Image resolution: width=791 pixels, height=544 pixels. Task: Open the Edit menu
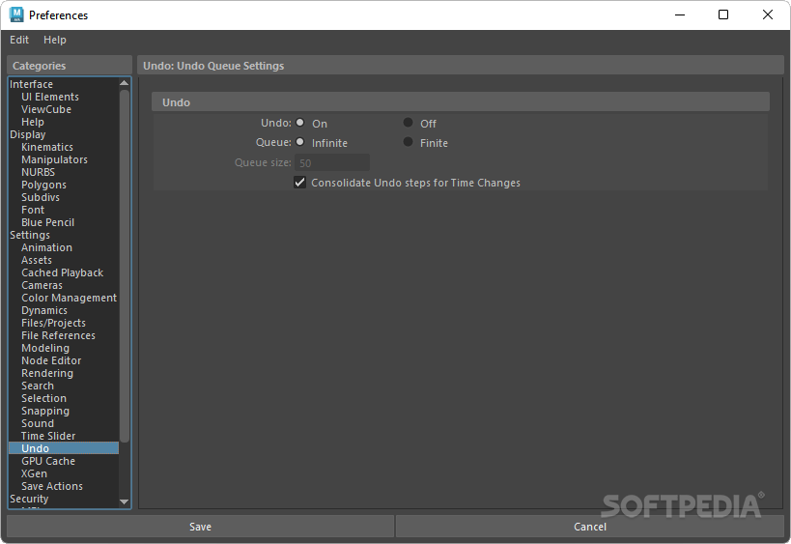19,40
